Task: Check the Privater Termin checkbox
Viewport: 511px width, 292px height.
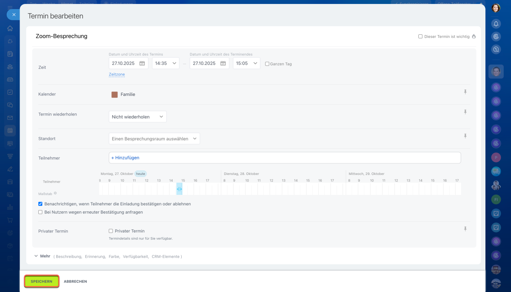Action: 111,231
